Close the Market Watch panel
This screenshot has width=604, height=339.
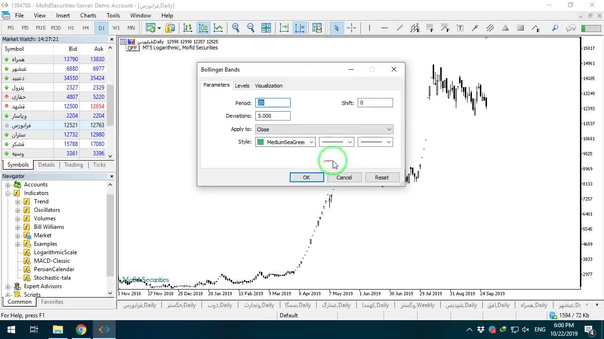coord(112,39)
